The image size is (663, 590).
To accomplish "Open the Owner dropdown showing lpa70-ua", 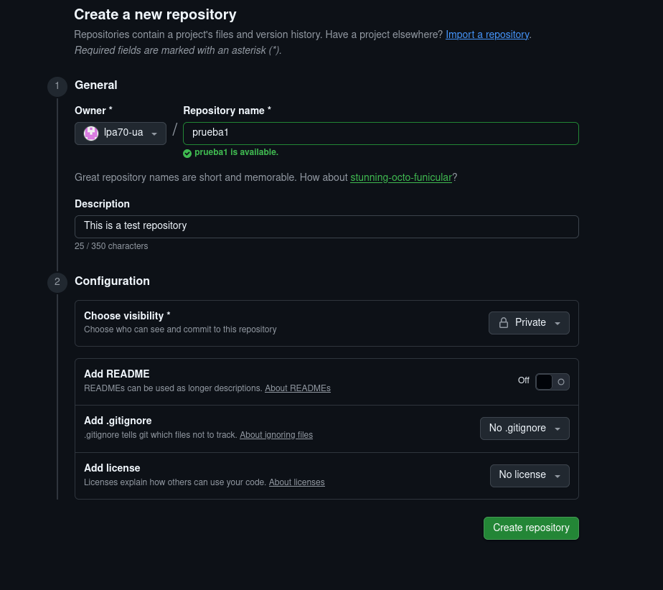I will [120, 133].
